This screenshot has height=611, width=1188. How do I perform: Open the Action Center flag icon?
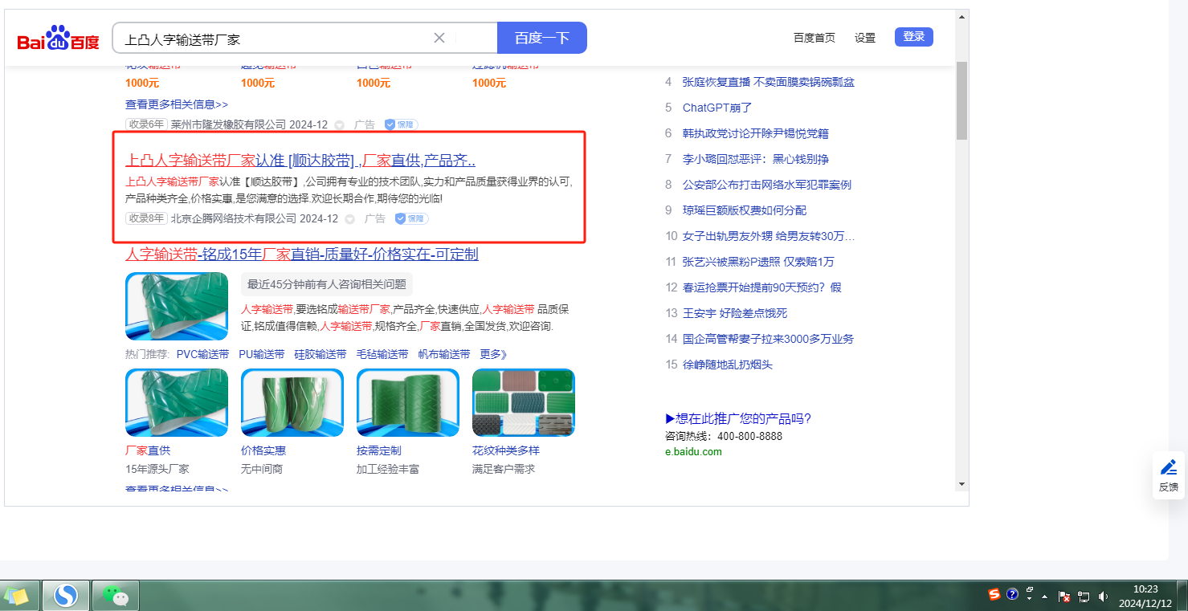click(x=1064, y=597)
